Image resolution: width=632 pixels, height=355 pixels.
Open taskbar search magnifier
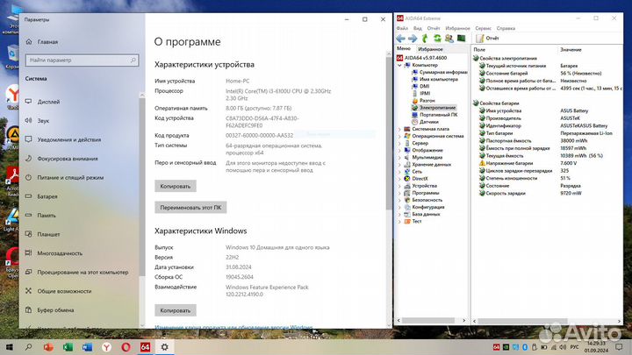point(29,347)
